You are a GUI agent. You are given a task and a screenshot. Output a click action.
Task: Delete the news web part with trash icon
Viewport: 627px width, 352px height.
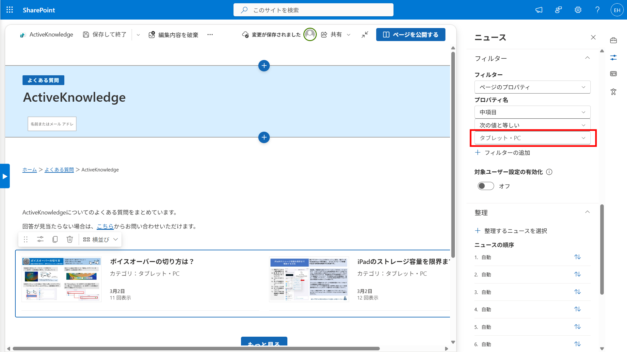(70, 240)
